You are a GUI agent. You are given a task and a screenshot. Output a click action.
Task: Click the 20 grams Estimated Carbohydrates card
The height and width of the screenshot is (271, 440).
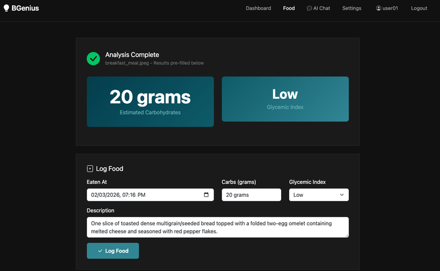click(150, 102)
